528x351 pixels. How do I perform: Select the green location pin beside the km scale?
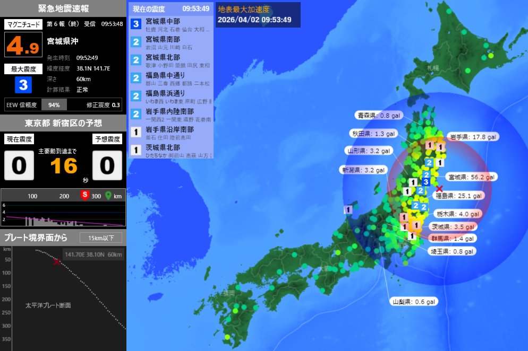107,196
